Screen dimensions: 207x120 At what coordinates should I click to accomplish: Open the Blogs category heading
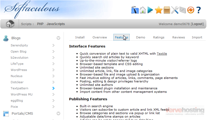tap(16, 38)
